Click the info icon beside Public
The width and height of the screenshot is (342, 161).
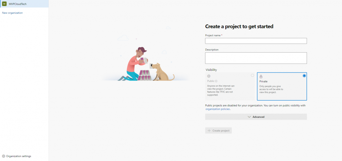[216, 81]
